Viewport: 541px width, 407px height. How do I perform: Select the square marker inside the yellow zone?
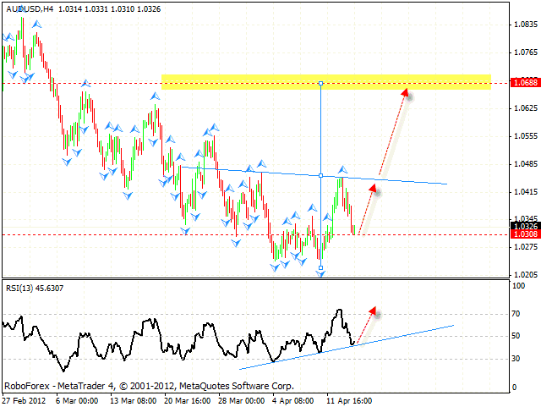click(x=320, y=83)
